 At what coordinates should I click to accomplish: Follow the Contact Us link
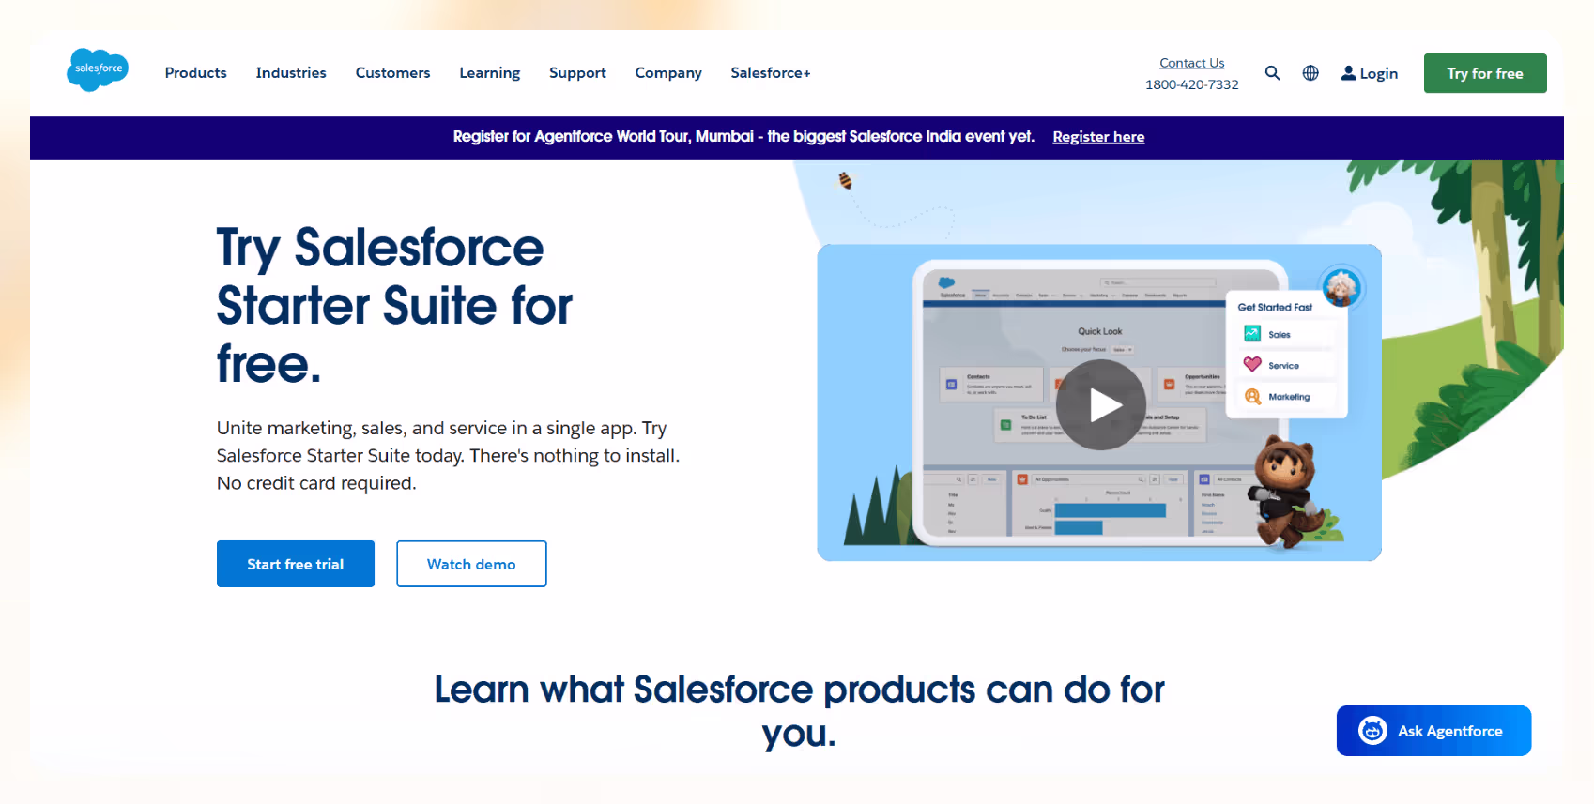[1192, 63]
